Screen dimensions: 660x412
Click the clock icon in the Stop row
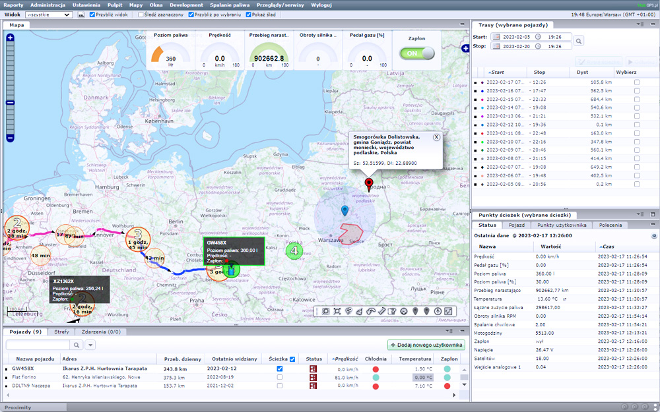click(538, 46)
